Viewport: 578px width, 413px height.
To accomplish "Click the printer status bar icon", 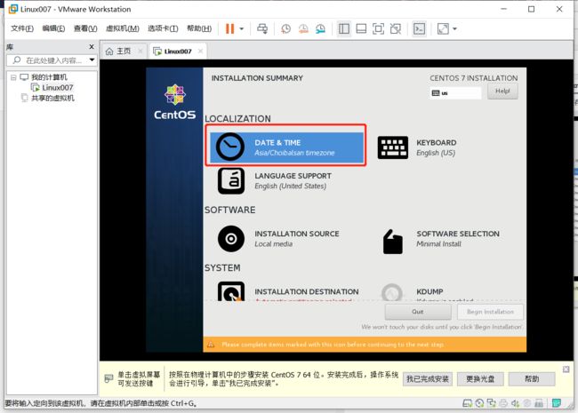I will click(503, 403).
